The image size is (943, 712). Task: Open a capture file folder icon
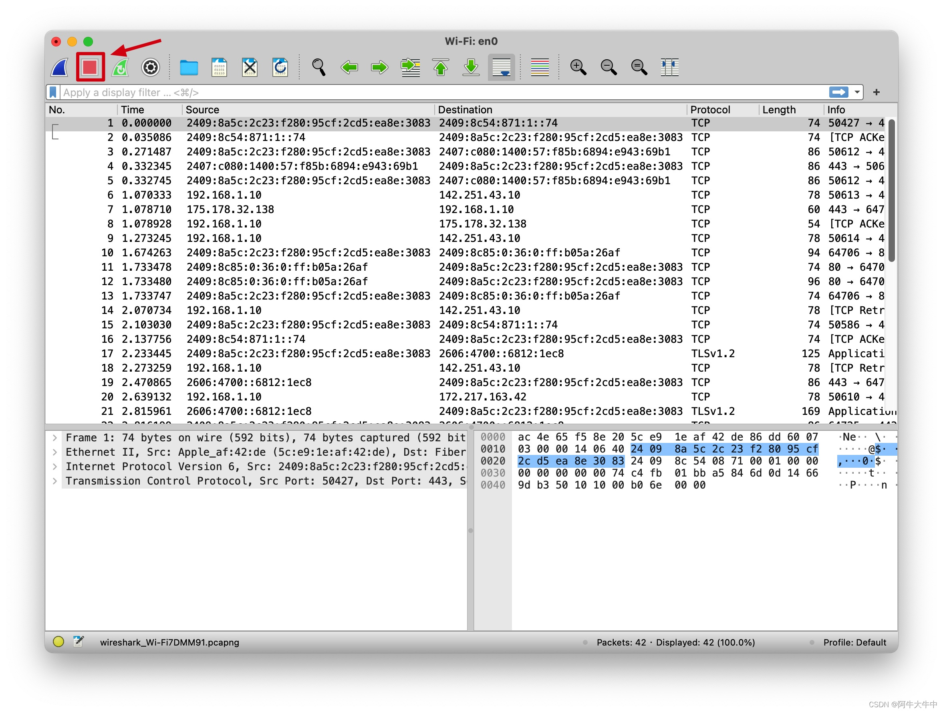pos(189,67)
